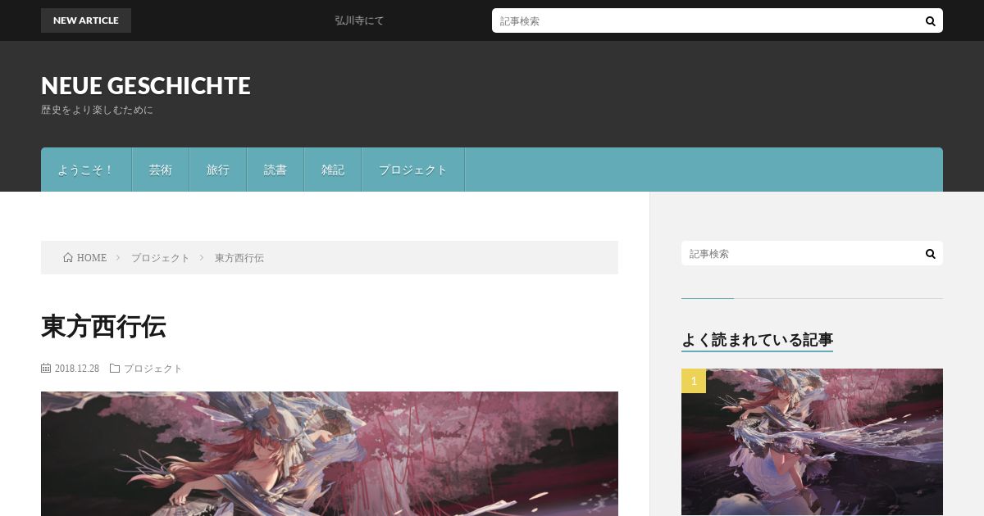Open the 読書 menu item
The image size is (984, 516).
pyautogui.click(x=276, y=170)
